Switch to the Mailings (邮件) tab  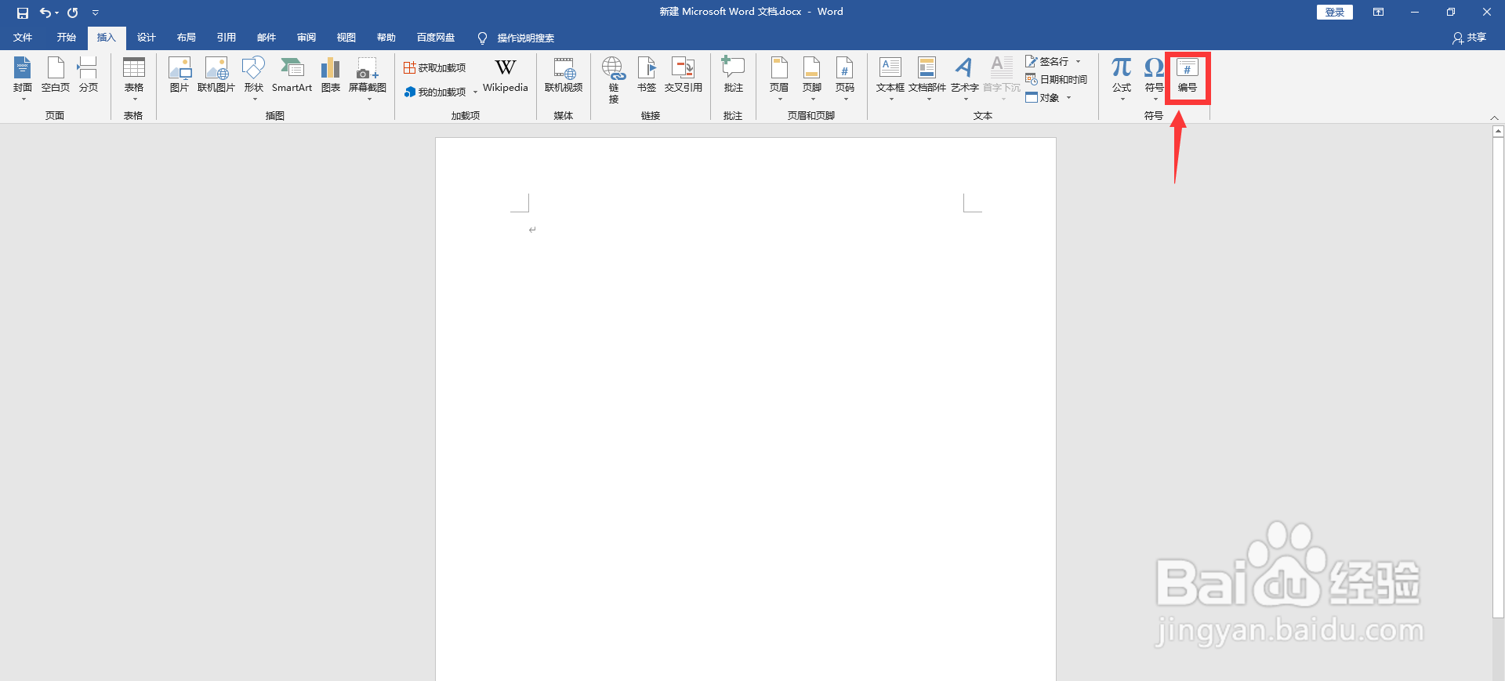pyautogui.click(x=267, y=38)
